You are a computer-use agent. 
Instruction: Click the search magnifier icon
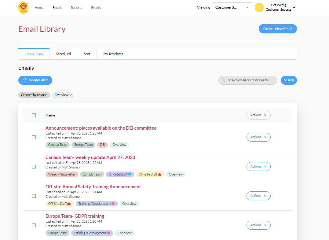pos(223,80)
